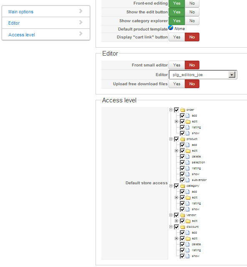This screenshot has width=247, height=267.
Task: Expand the edit node under vendor
Action: point(176,221)
